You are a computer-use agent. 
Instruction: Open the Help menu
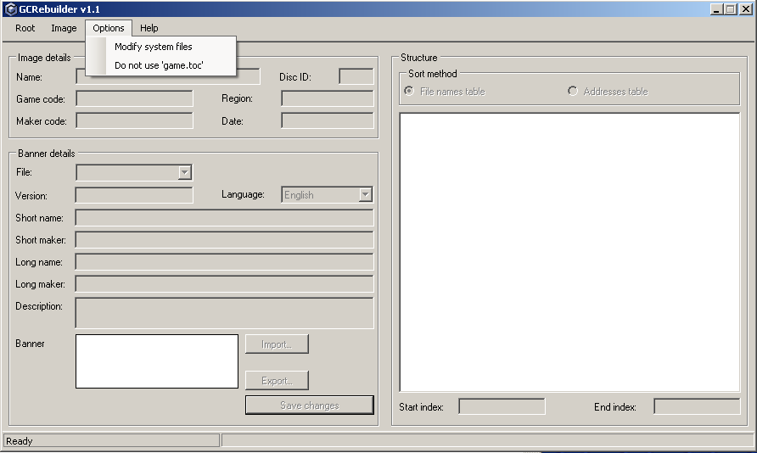coord(149,28)
